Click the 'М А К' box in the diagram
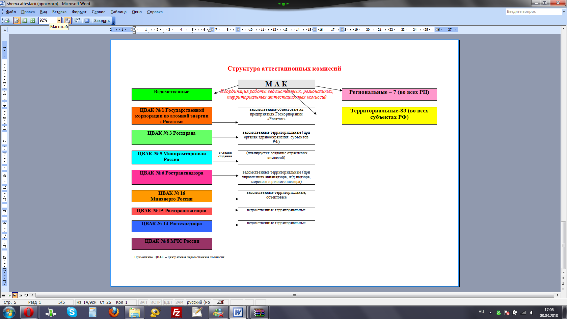 (x=276, y=84)
